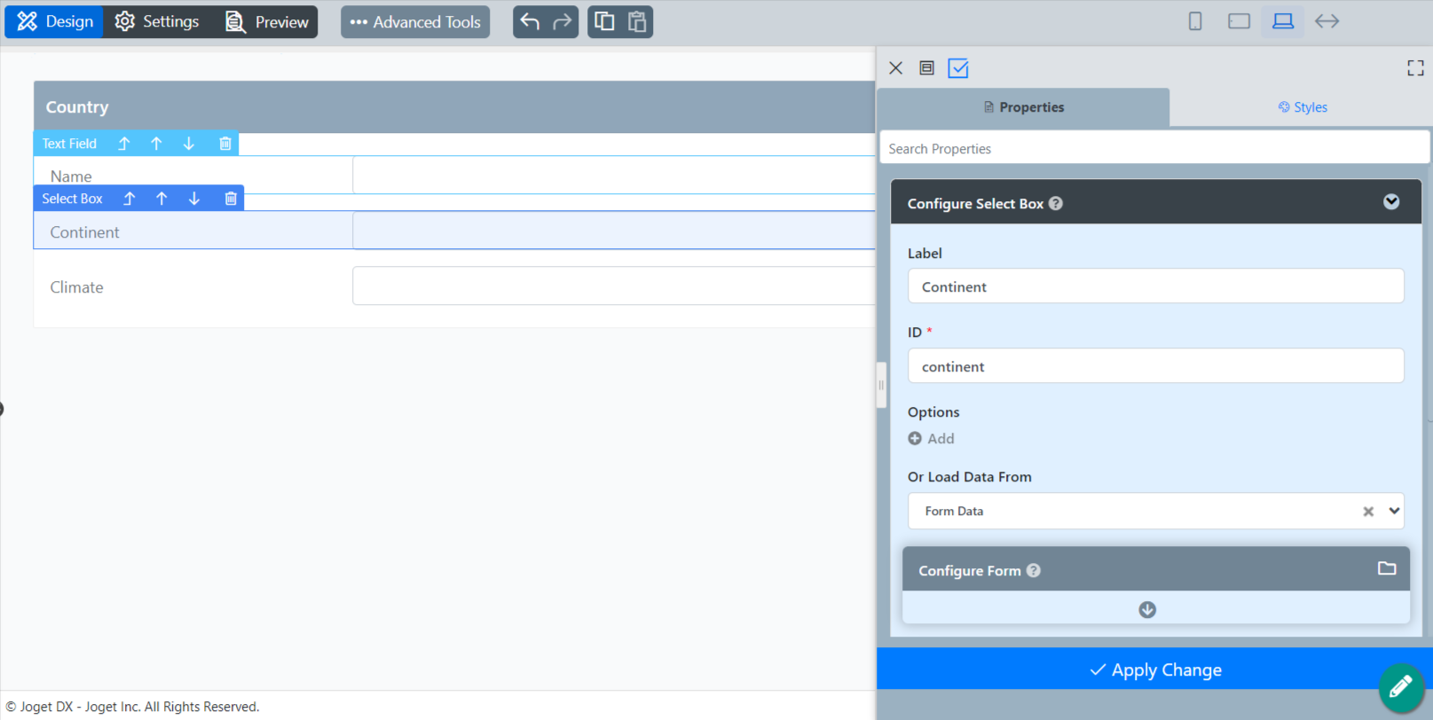Image resolution: width=1433 pixels, height=720 pixels.
Task: Expand Configure Form with the down arrow
Action: click(1147, 609)
